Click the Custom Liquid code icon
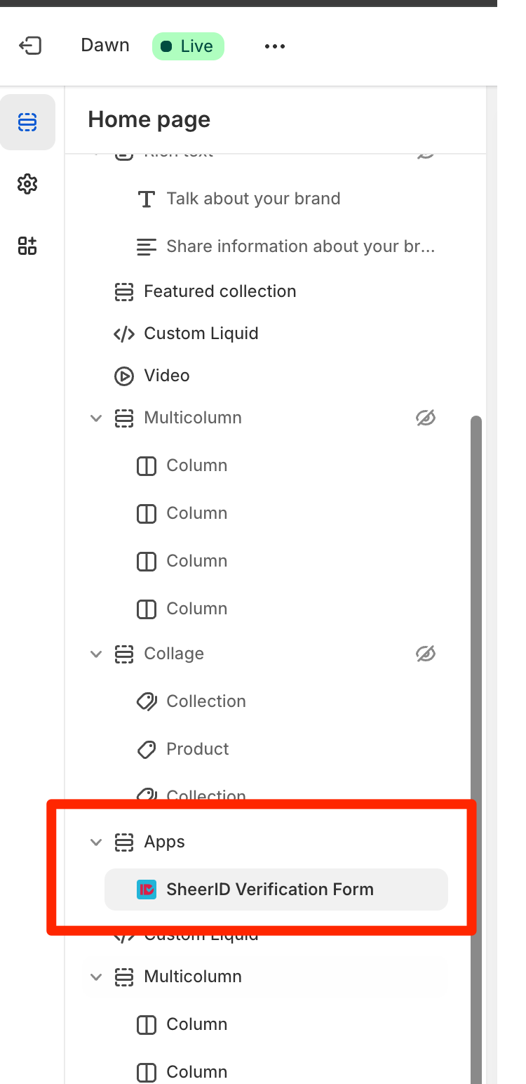This screenshot has height=1084, width=526. pyautogui.click(x=124, y=334)
